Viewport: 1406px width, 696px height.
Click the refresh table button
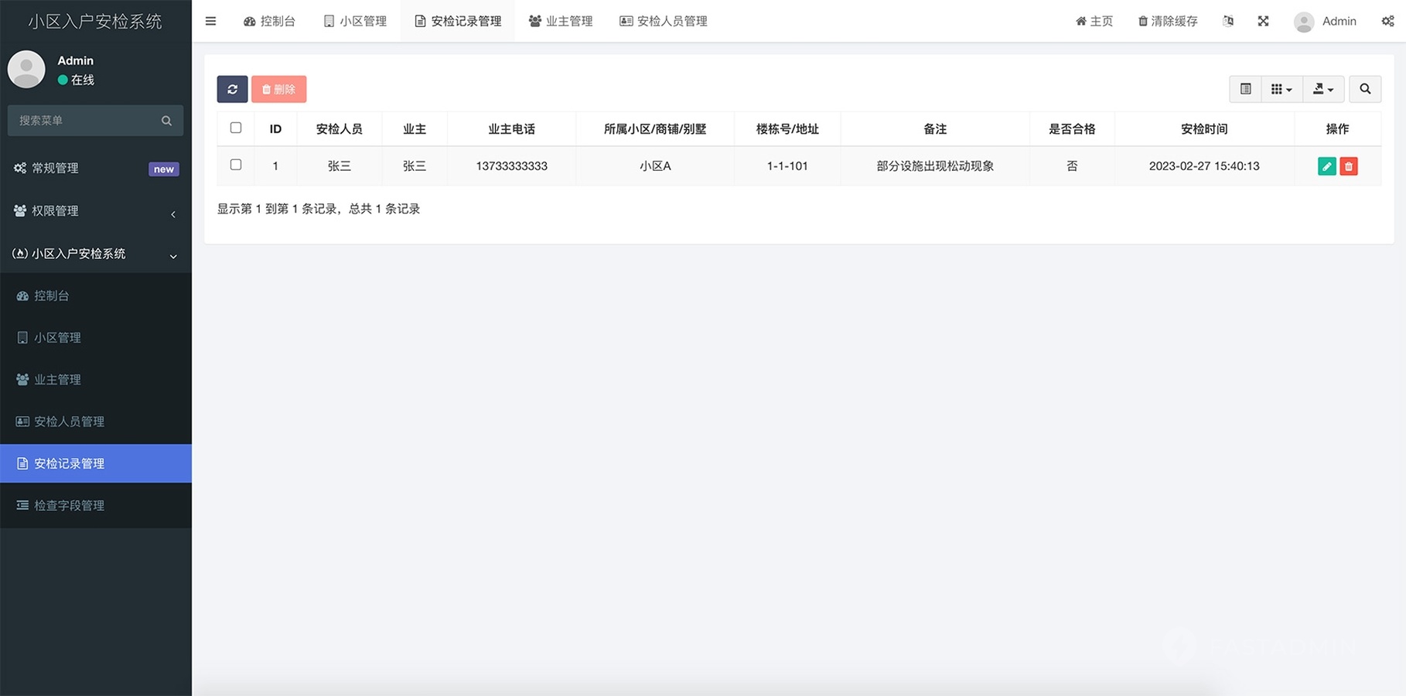[232, 89]
